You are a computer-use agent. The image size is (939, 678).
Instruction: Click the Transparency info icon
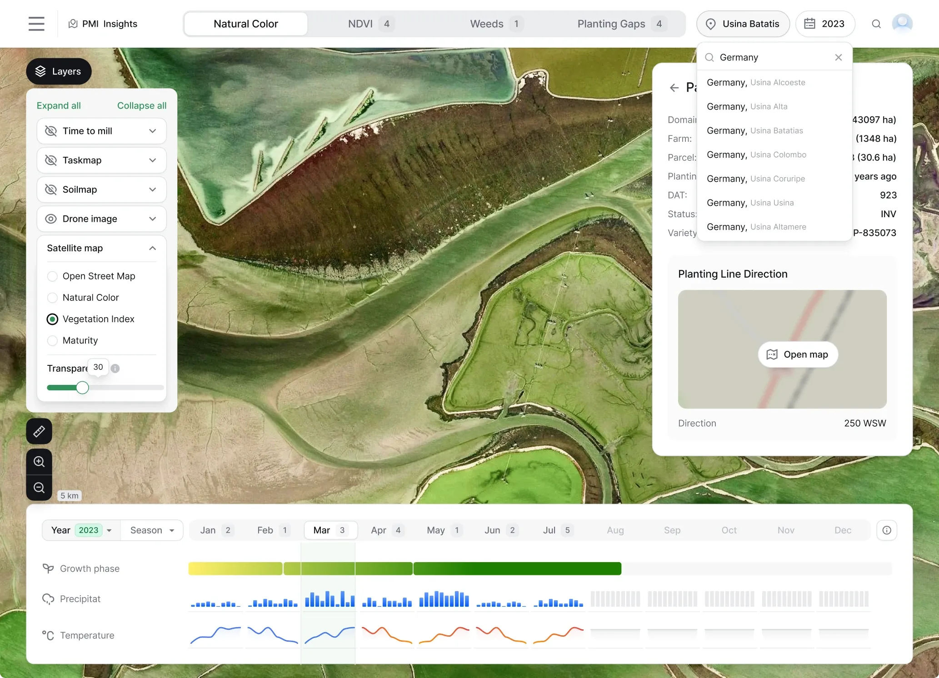coord(115,369)
